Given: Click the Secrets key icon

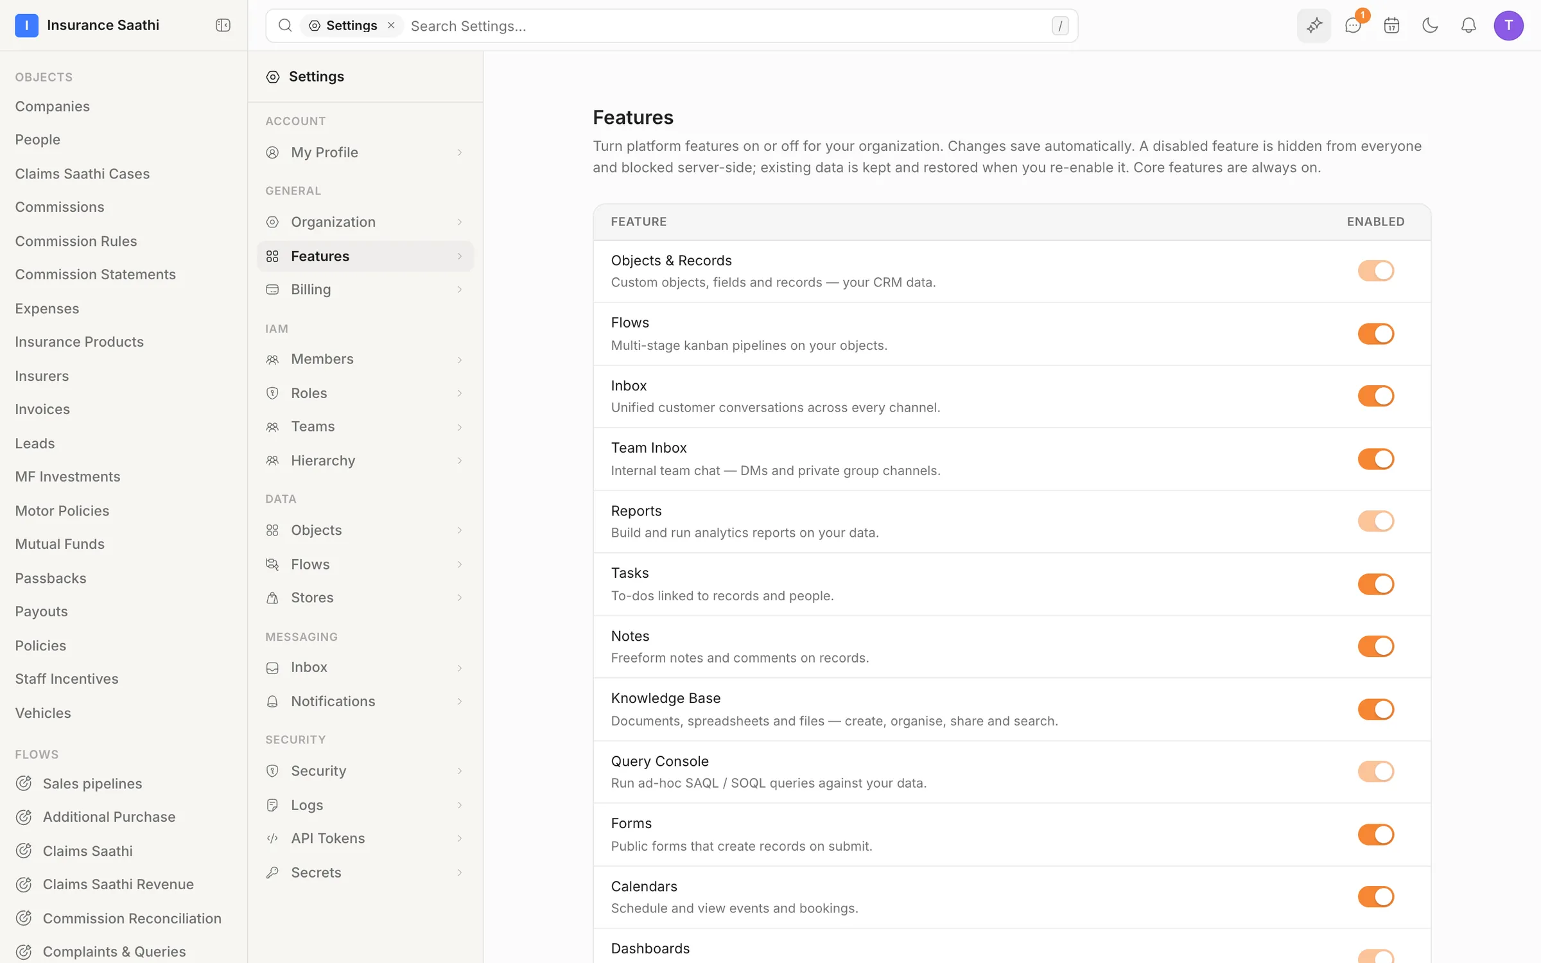Looking at the screenshot, I should [272, 872].
